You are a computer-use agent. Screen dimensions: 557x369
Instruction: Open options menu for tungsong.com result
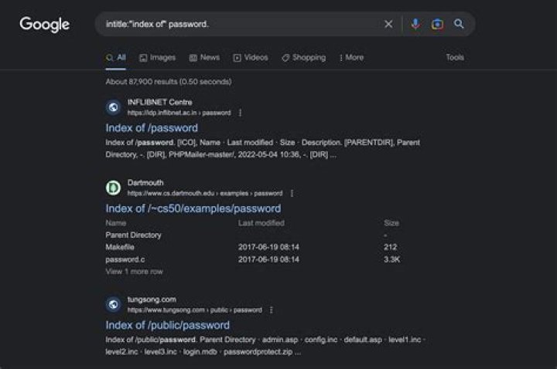(x=272, y=310)
